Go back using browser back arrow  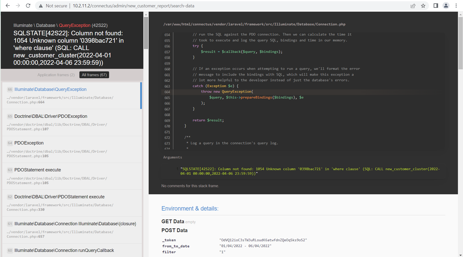point(8,6)
